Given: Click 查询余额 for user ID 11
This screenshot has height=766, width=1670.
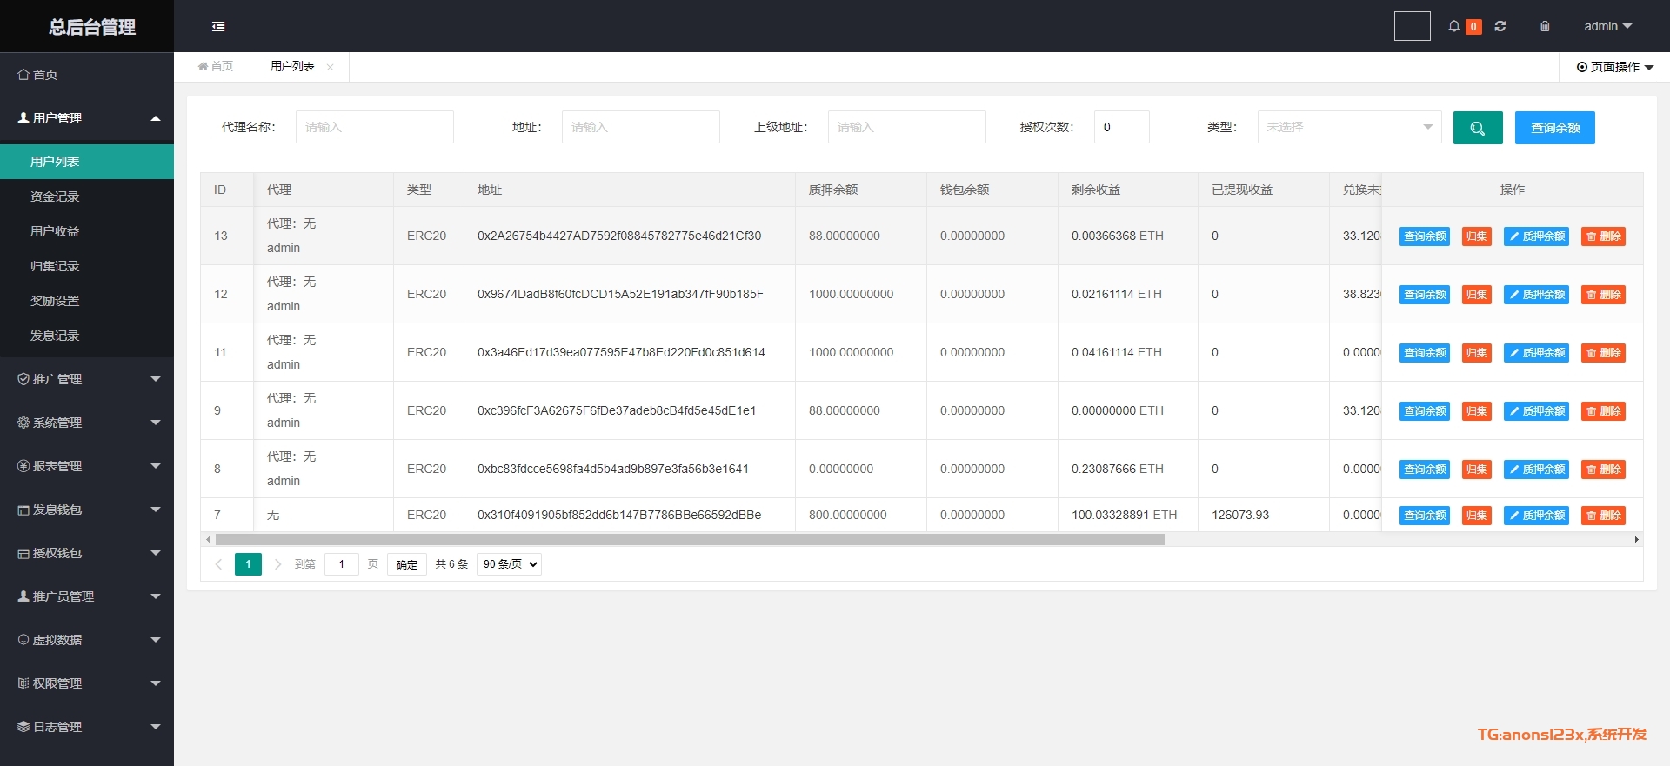Looking at the screenshot, I should [1425, 353].
